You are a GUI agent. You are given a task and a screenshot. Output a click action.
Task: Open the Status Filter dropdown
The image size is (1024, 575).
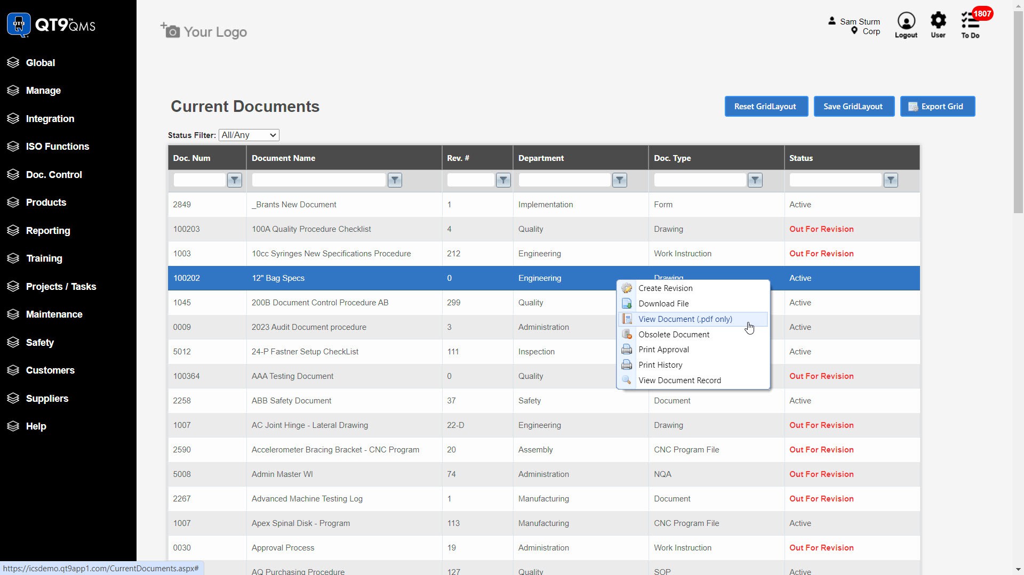249,135
